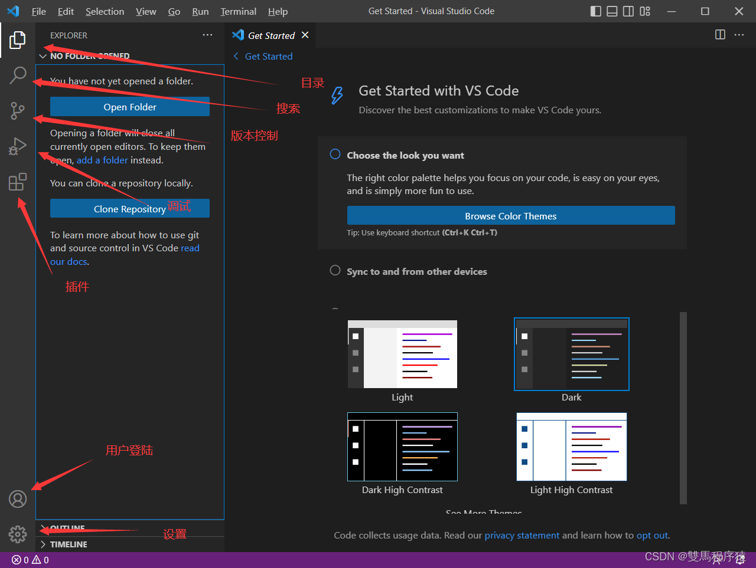Screen dimensions: 756x568
Task: Click the Open Folder button
Action: tap(130, 107)
